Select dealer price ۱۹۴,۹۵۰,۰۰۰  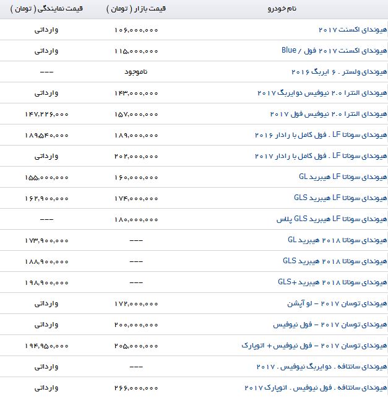point(46,346)
